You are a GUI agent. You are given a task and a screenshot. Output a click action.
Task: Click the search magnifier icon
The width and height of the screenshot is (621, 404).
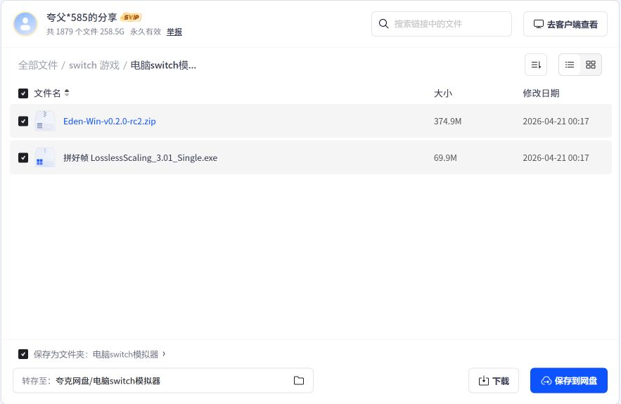tap(383, 24)
